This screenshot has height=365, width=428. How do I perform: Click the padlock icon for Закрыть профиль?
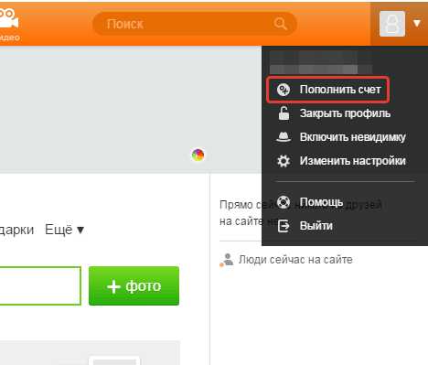[284, 113]
